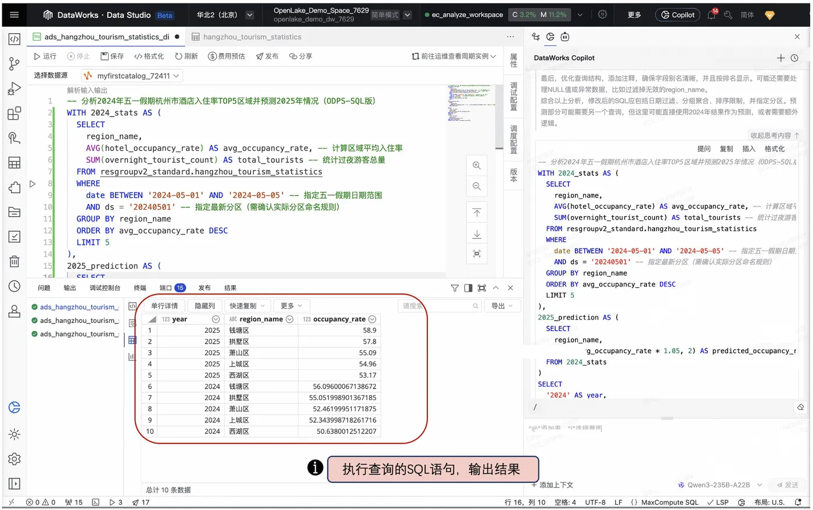The image size is (813, 510).
Task: Open the 调度配置 side tab
Action: [x=513, y=139]
